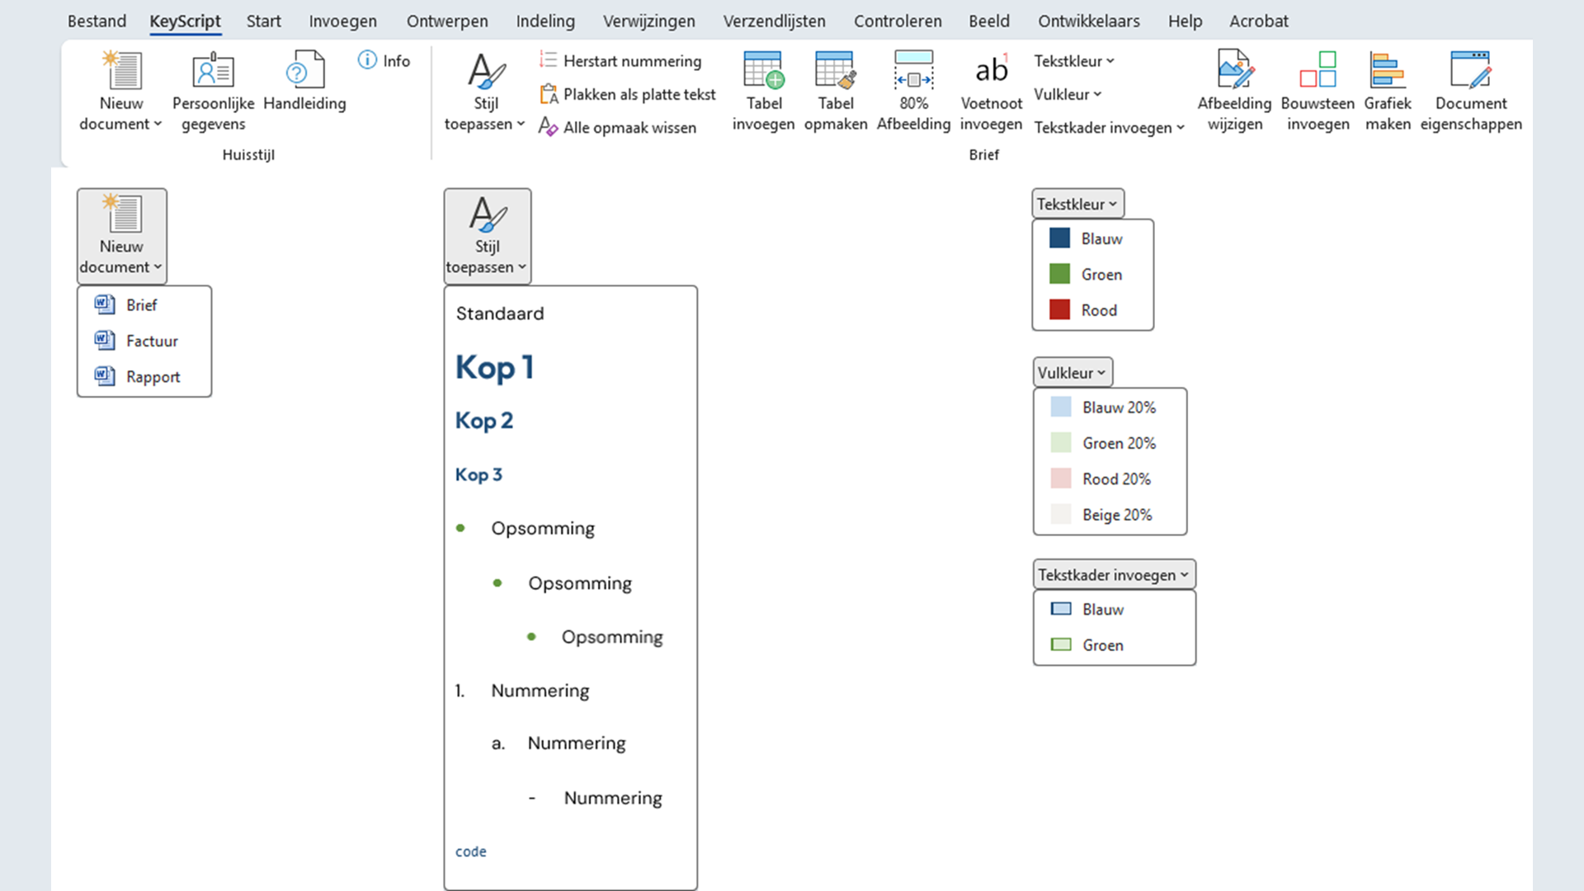
Task: Click the Persoonlijke gegevens icon
Action: (x=213, y=71)
